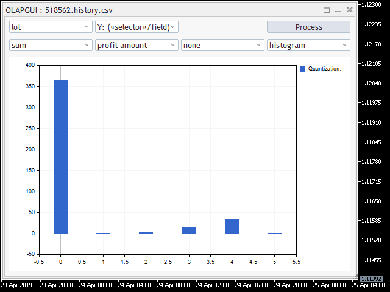This screenshot has width=390, height=292.
Task: Click the small bar at lot 2
Action: point(146,232)
